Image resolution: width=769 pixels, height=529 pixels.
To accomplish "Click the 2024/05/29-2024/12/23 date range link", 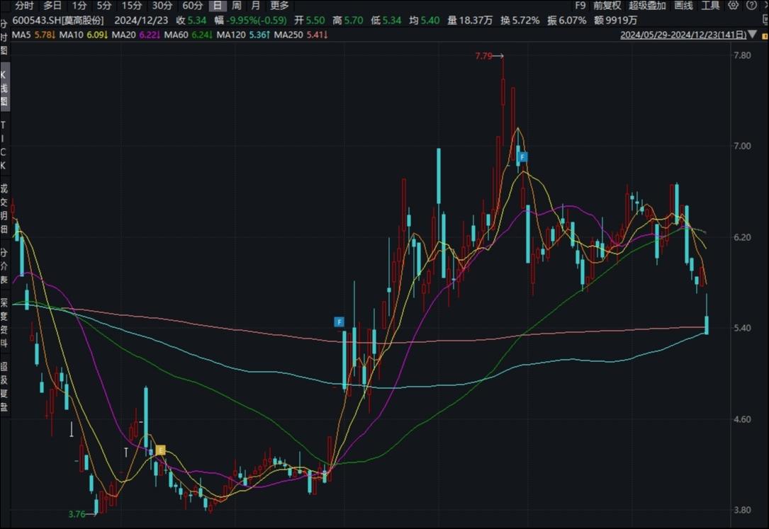I will click(683, 35).
